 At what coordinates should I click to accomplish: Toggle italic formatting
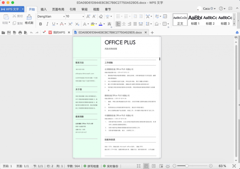point(47,24)
